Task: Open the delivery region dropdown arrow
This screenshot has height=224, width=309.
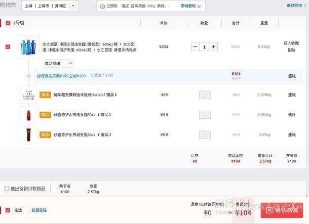Action: 73,6
